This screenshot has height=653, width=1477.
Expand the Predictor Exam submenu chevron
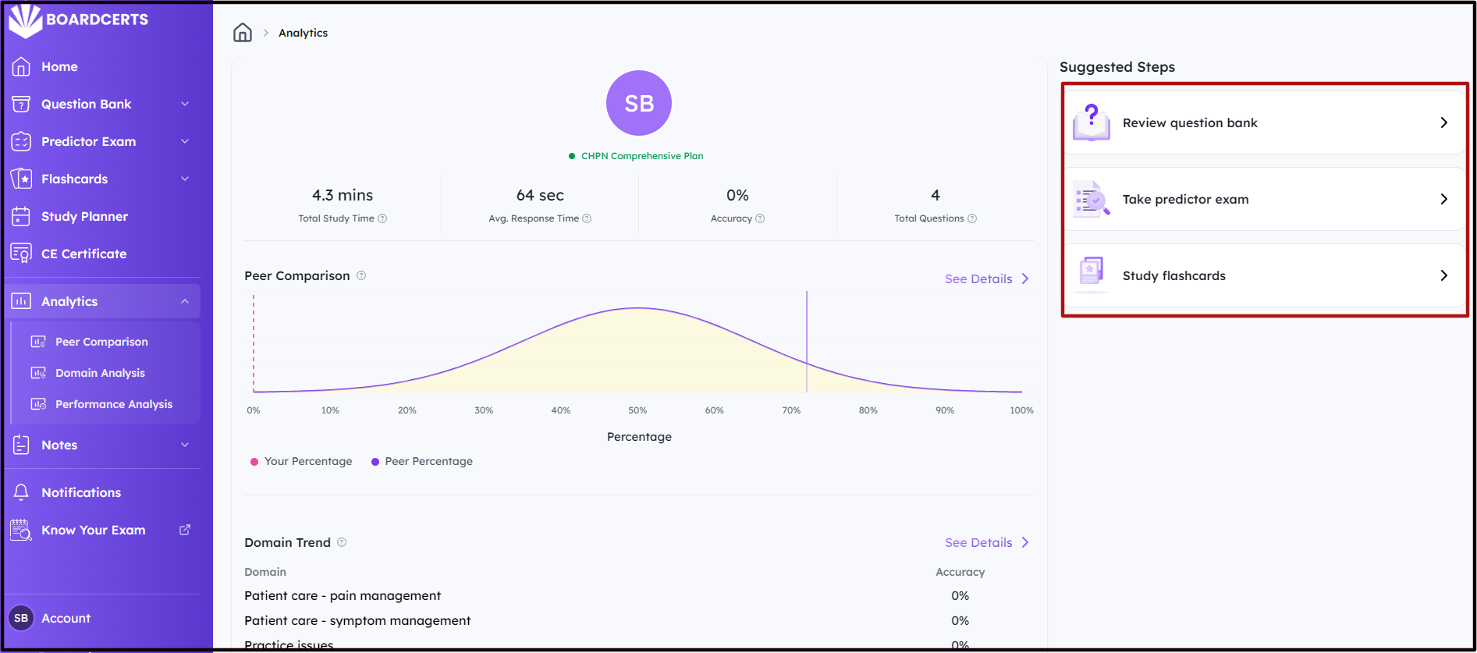185,141
